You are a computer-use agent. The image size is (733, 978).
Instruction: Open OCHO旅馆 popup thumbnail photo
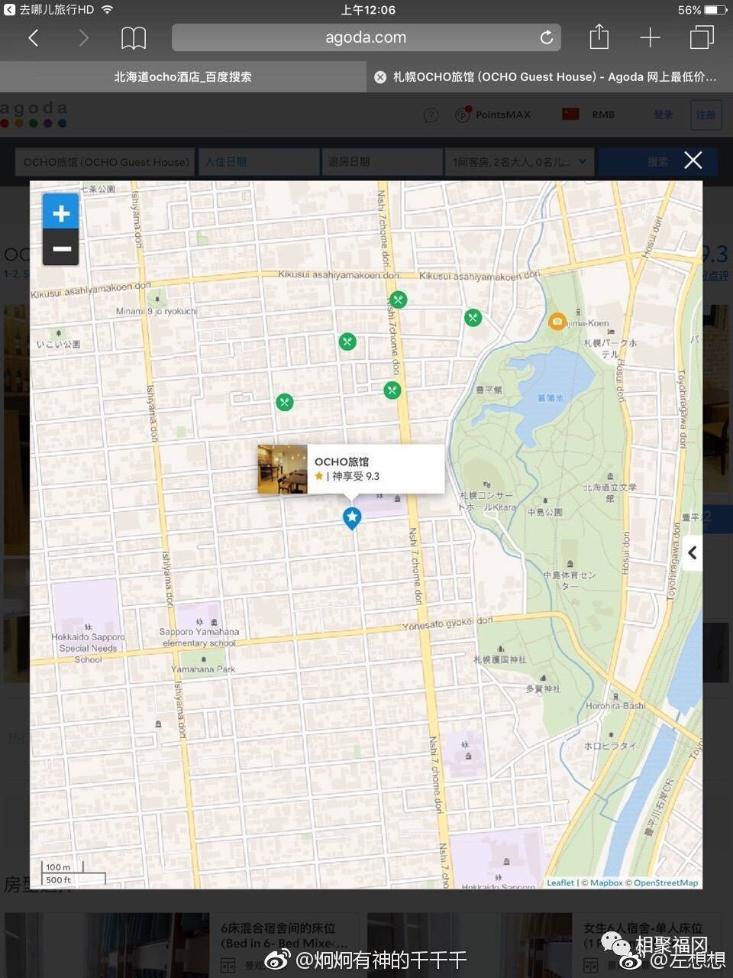pos(283,469)
